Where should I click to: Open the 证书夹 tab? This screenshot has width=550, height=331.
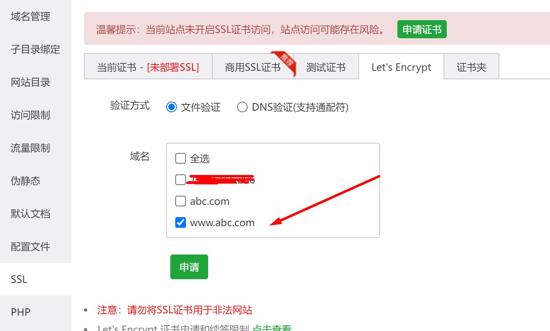point(471,66)
